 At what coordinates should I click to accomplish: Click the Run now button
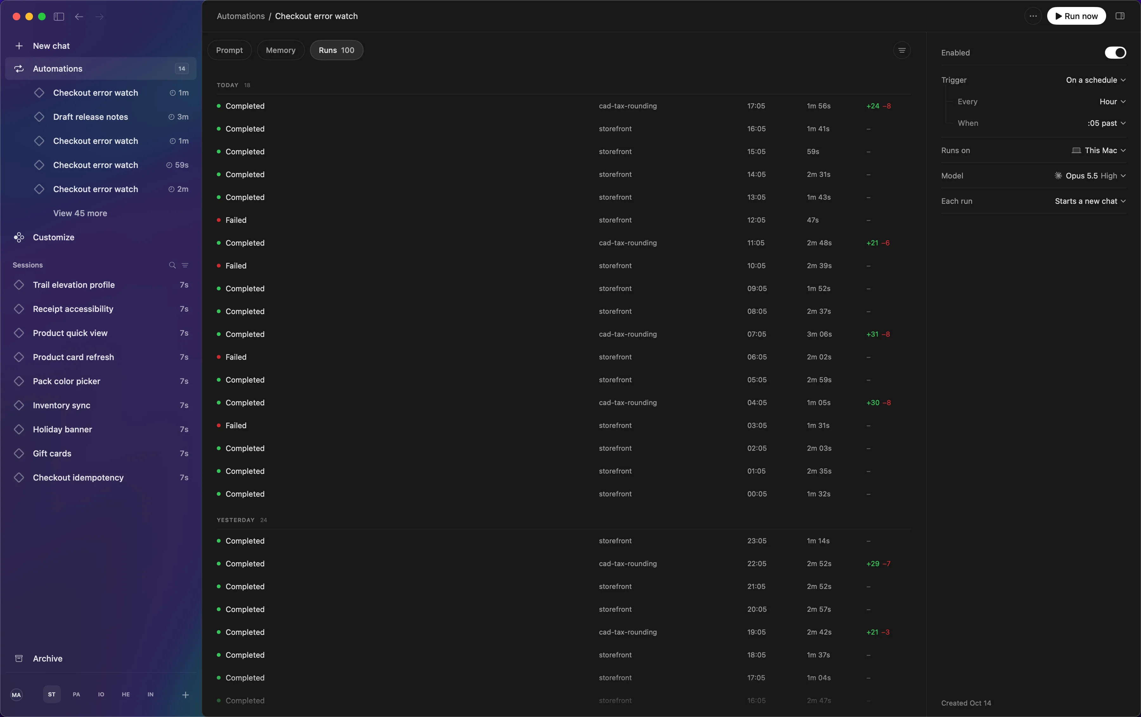1076,16
